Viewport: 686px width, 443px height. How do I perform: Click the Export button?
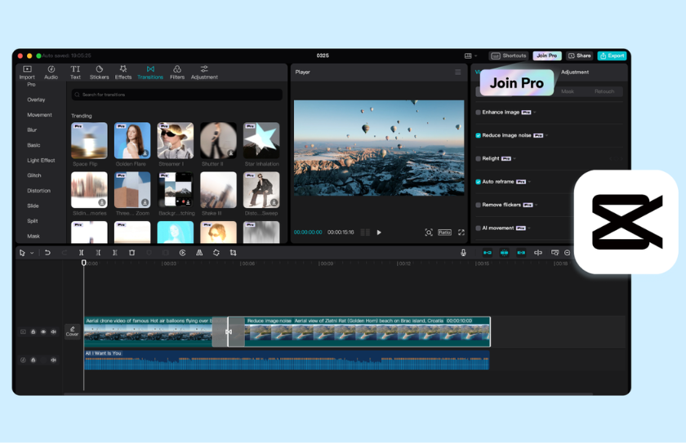(x=612, y=55)
